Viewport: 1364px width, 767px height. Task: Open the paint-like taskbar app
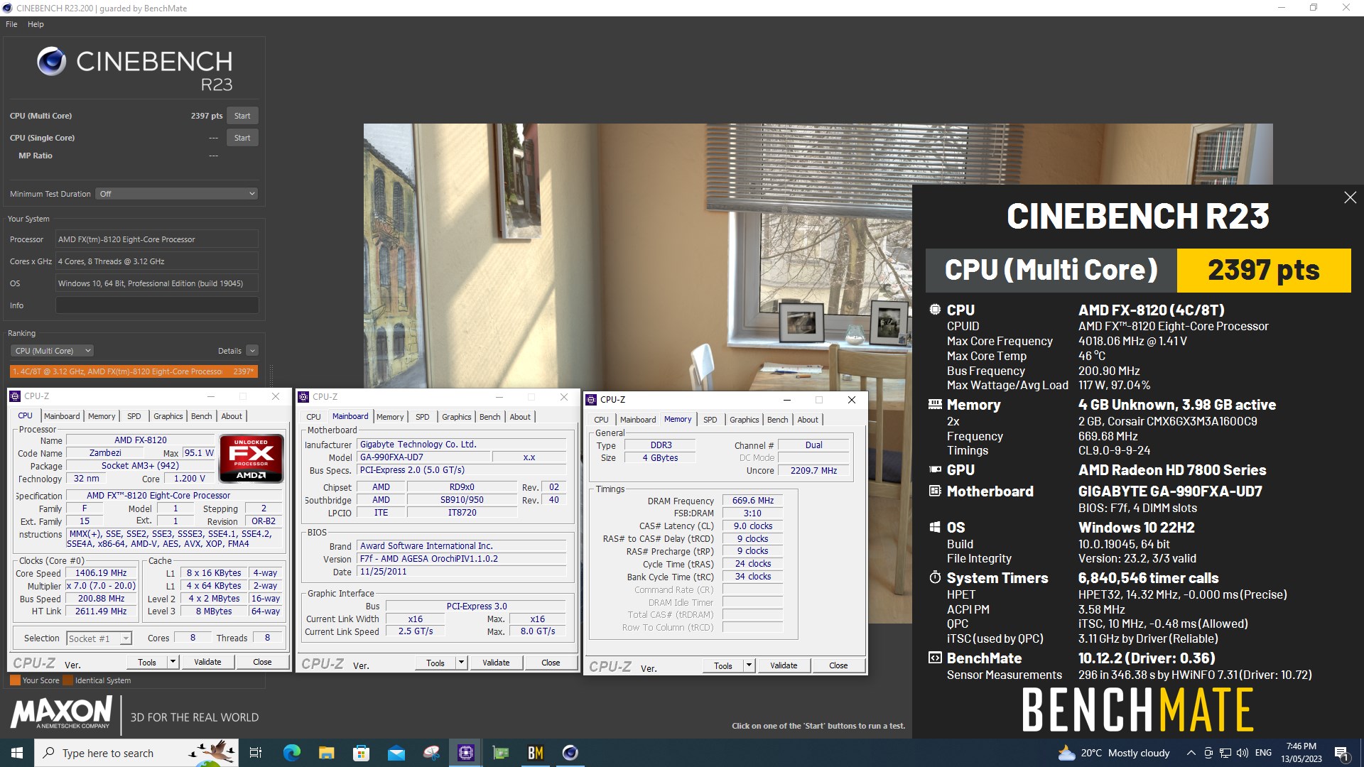[x=431, y=753]
